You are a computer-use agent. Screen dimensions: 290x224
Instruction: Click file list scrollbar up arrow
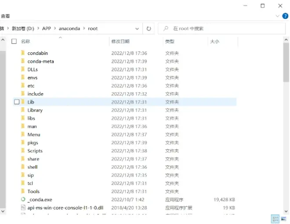point(286,40)
